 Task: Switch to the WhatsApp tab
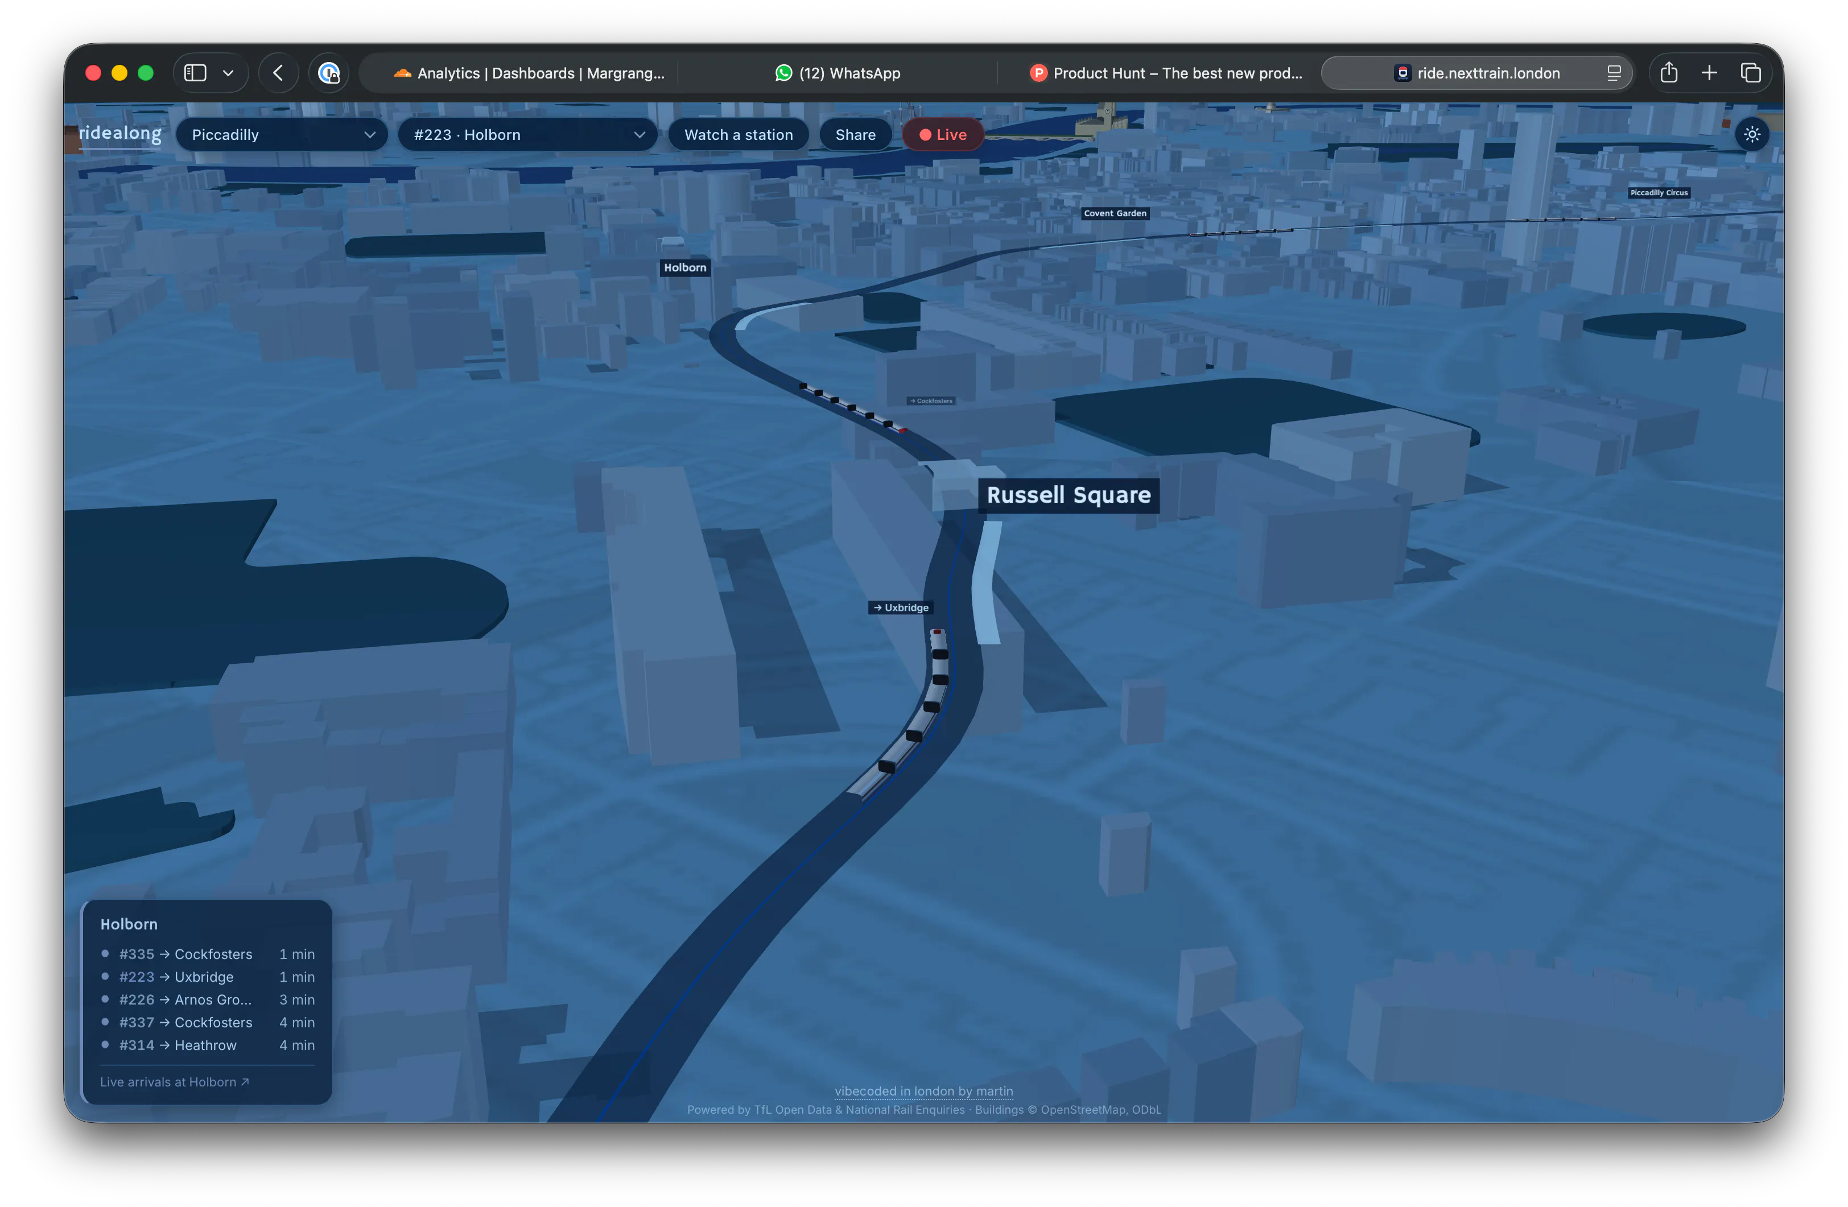[x=838, y=73]
